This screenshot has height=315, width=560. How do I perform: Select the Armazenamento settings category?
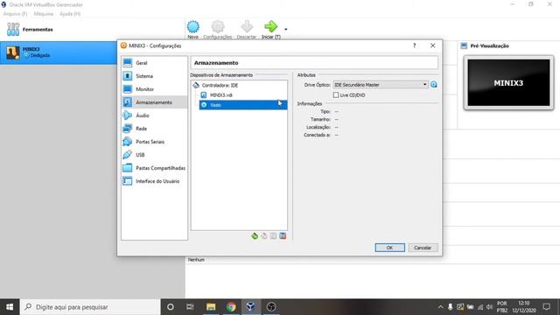pos(154,102)
